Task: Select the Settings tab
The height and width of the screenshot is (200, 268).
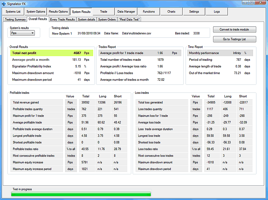Action: (x=194, y=12)
